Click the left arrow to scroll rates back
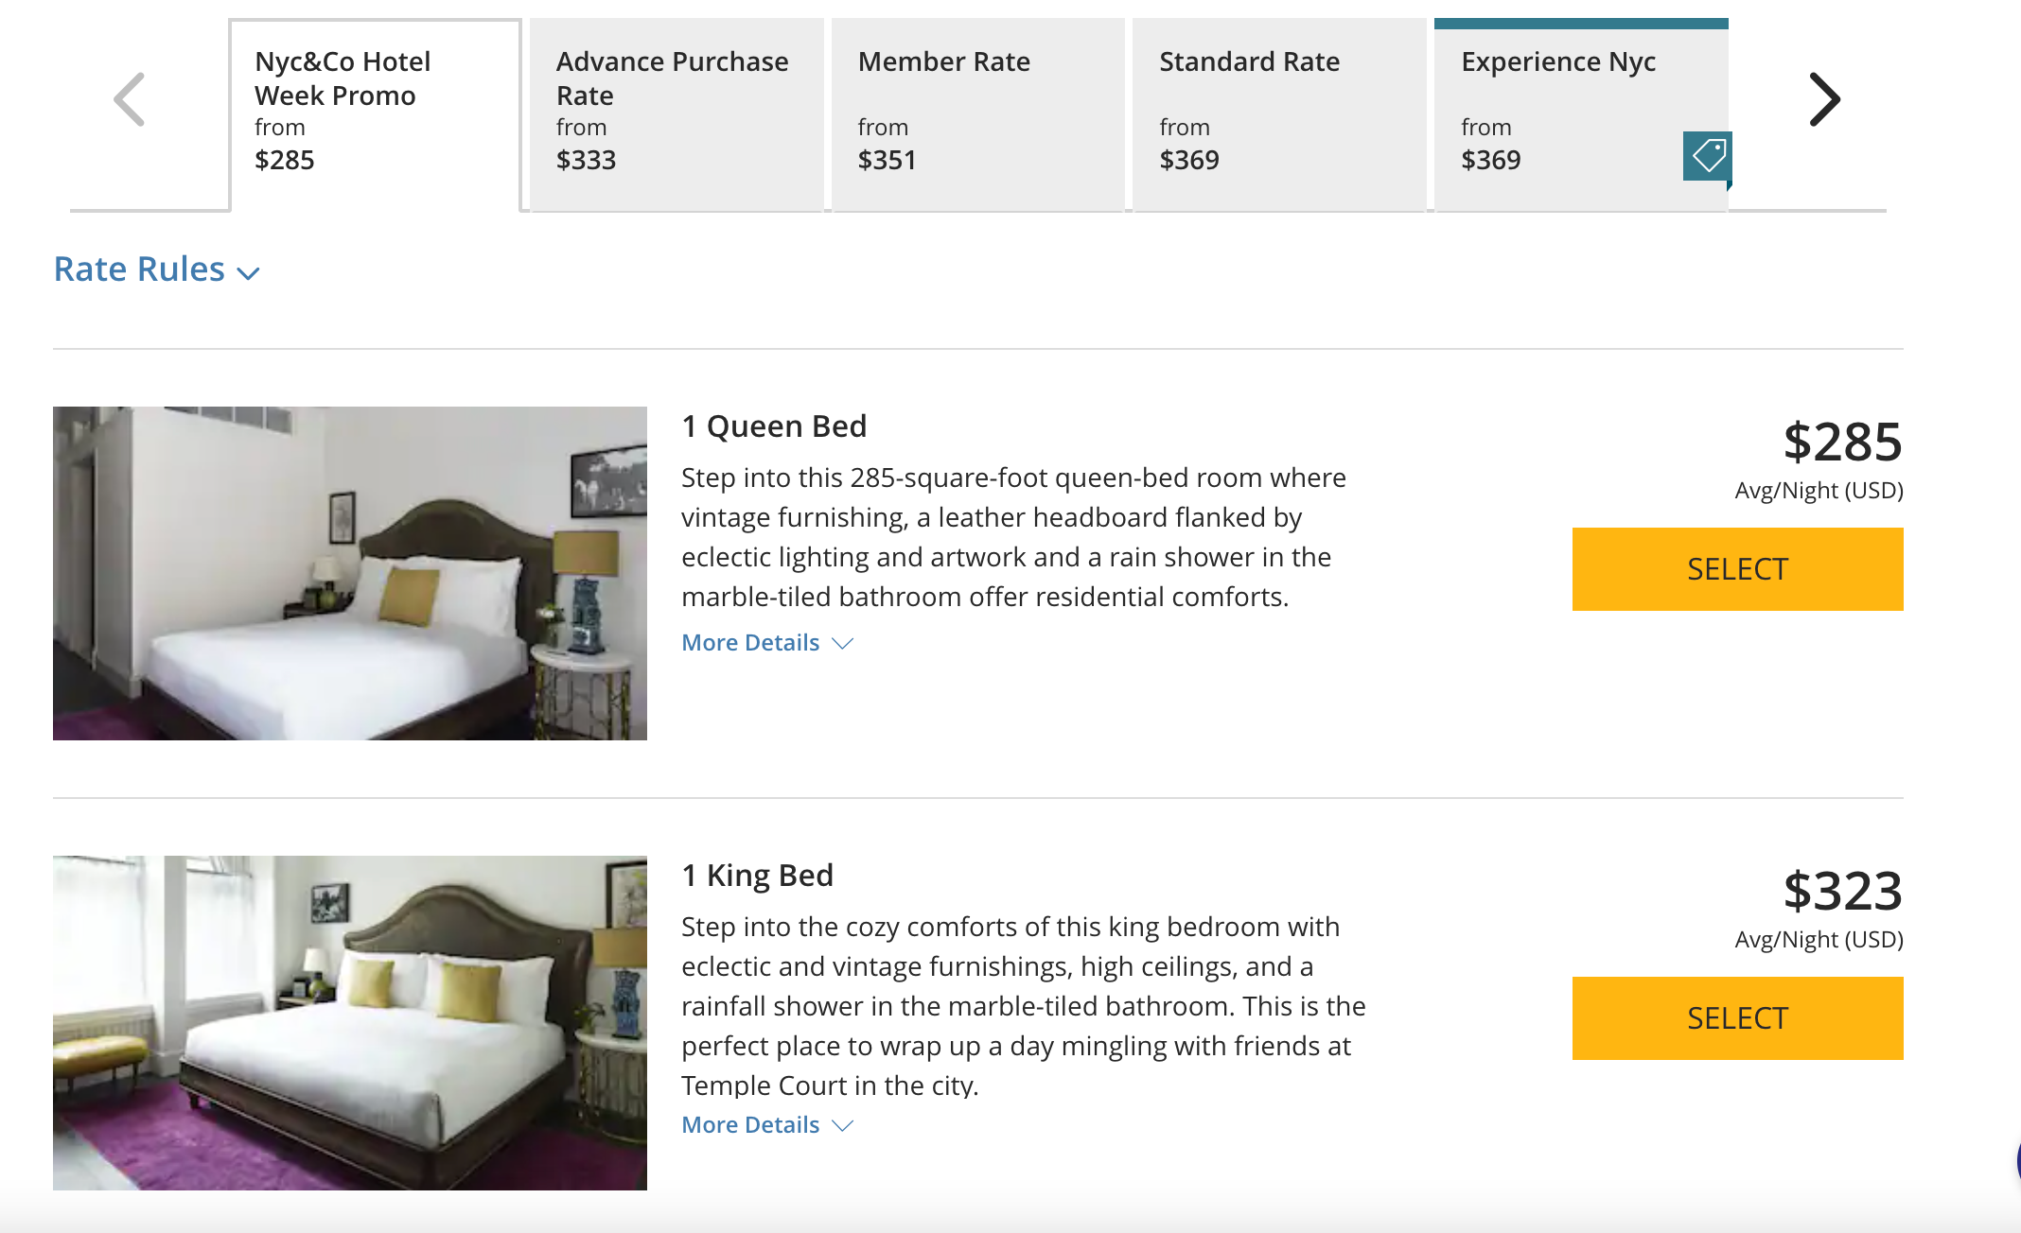The image size is (2021, 1233). [x=130, y=99]
